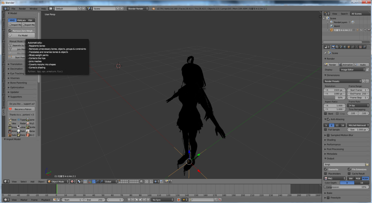Jump to timeline end frame button
The image size is (372, 203).
[x=148, y=200]
